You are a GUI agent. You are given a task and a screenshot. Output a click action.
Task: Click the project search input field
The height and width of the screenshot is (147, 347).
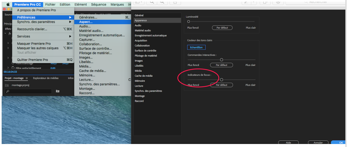(28, 91)
